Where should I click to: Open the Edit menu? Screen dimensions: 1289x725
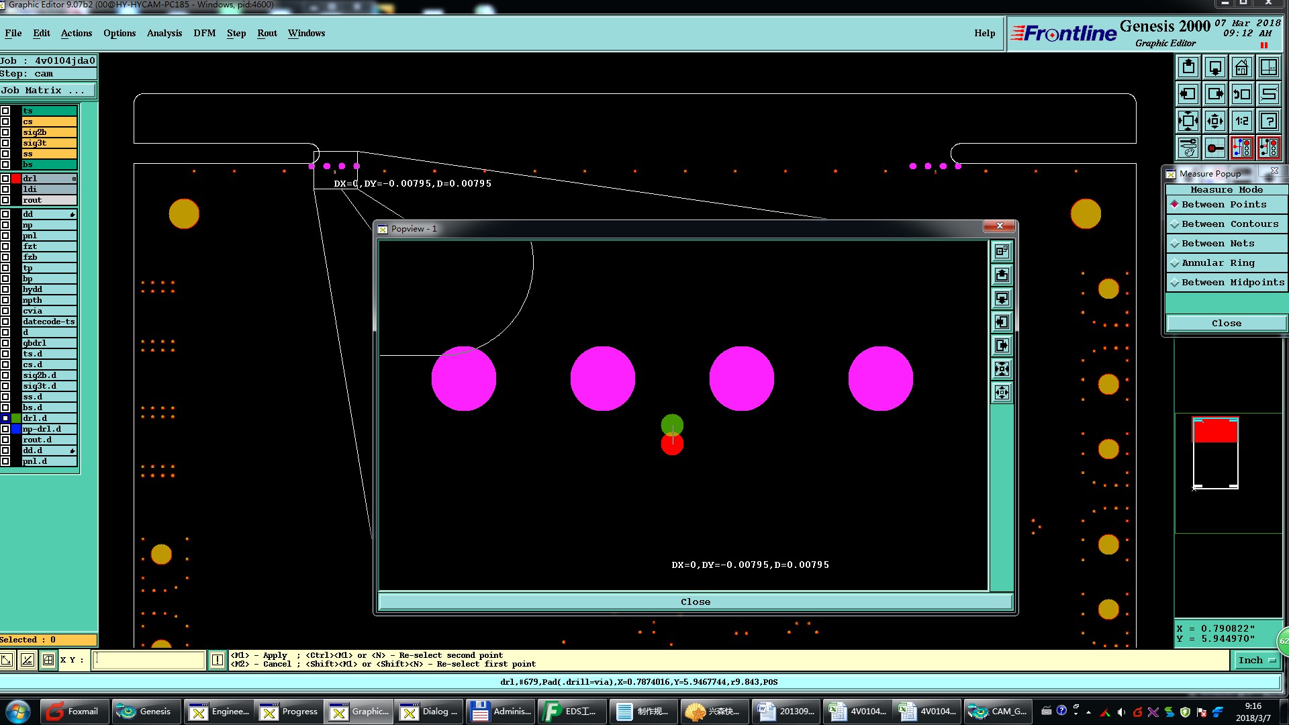(x=42, y=33)
